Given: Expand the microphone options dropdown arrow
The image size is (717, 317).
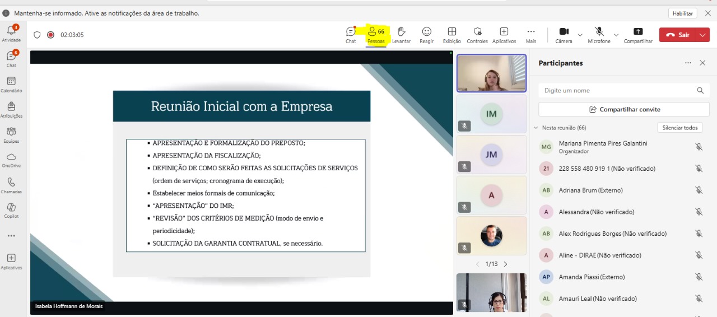Looking at the screenshot, I should coord(616,35).
